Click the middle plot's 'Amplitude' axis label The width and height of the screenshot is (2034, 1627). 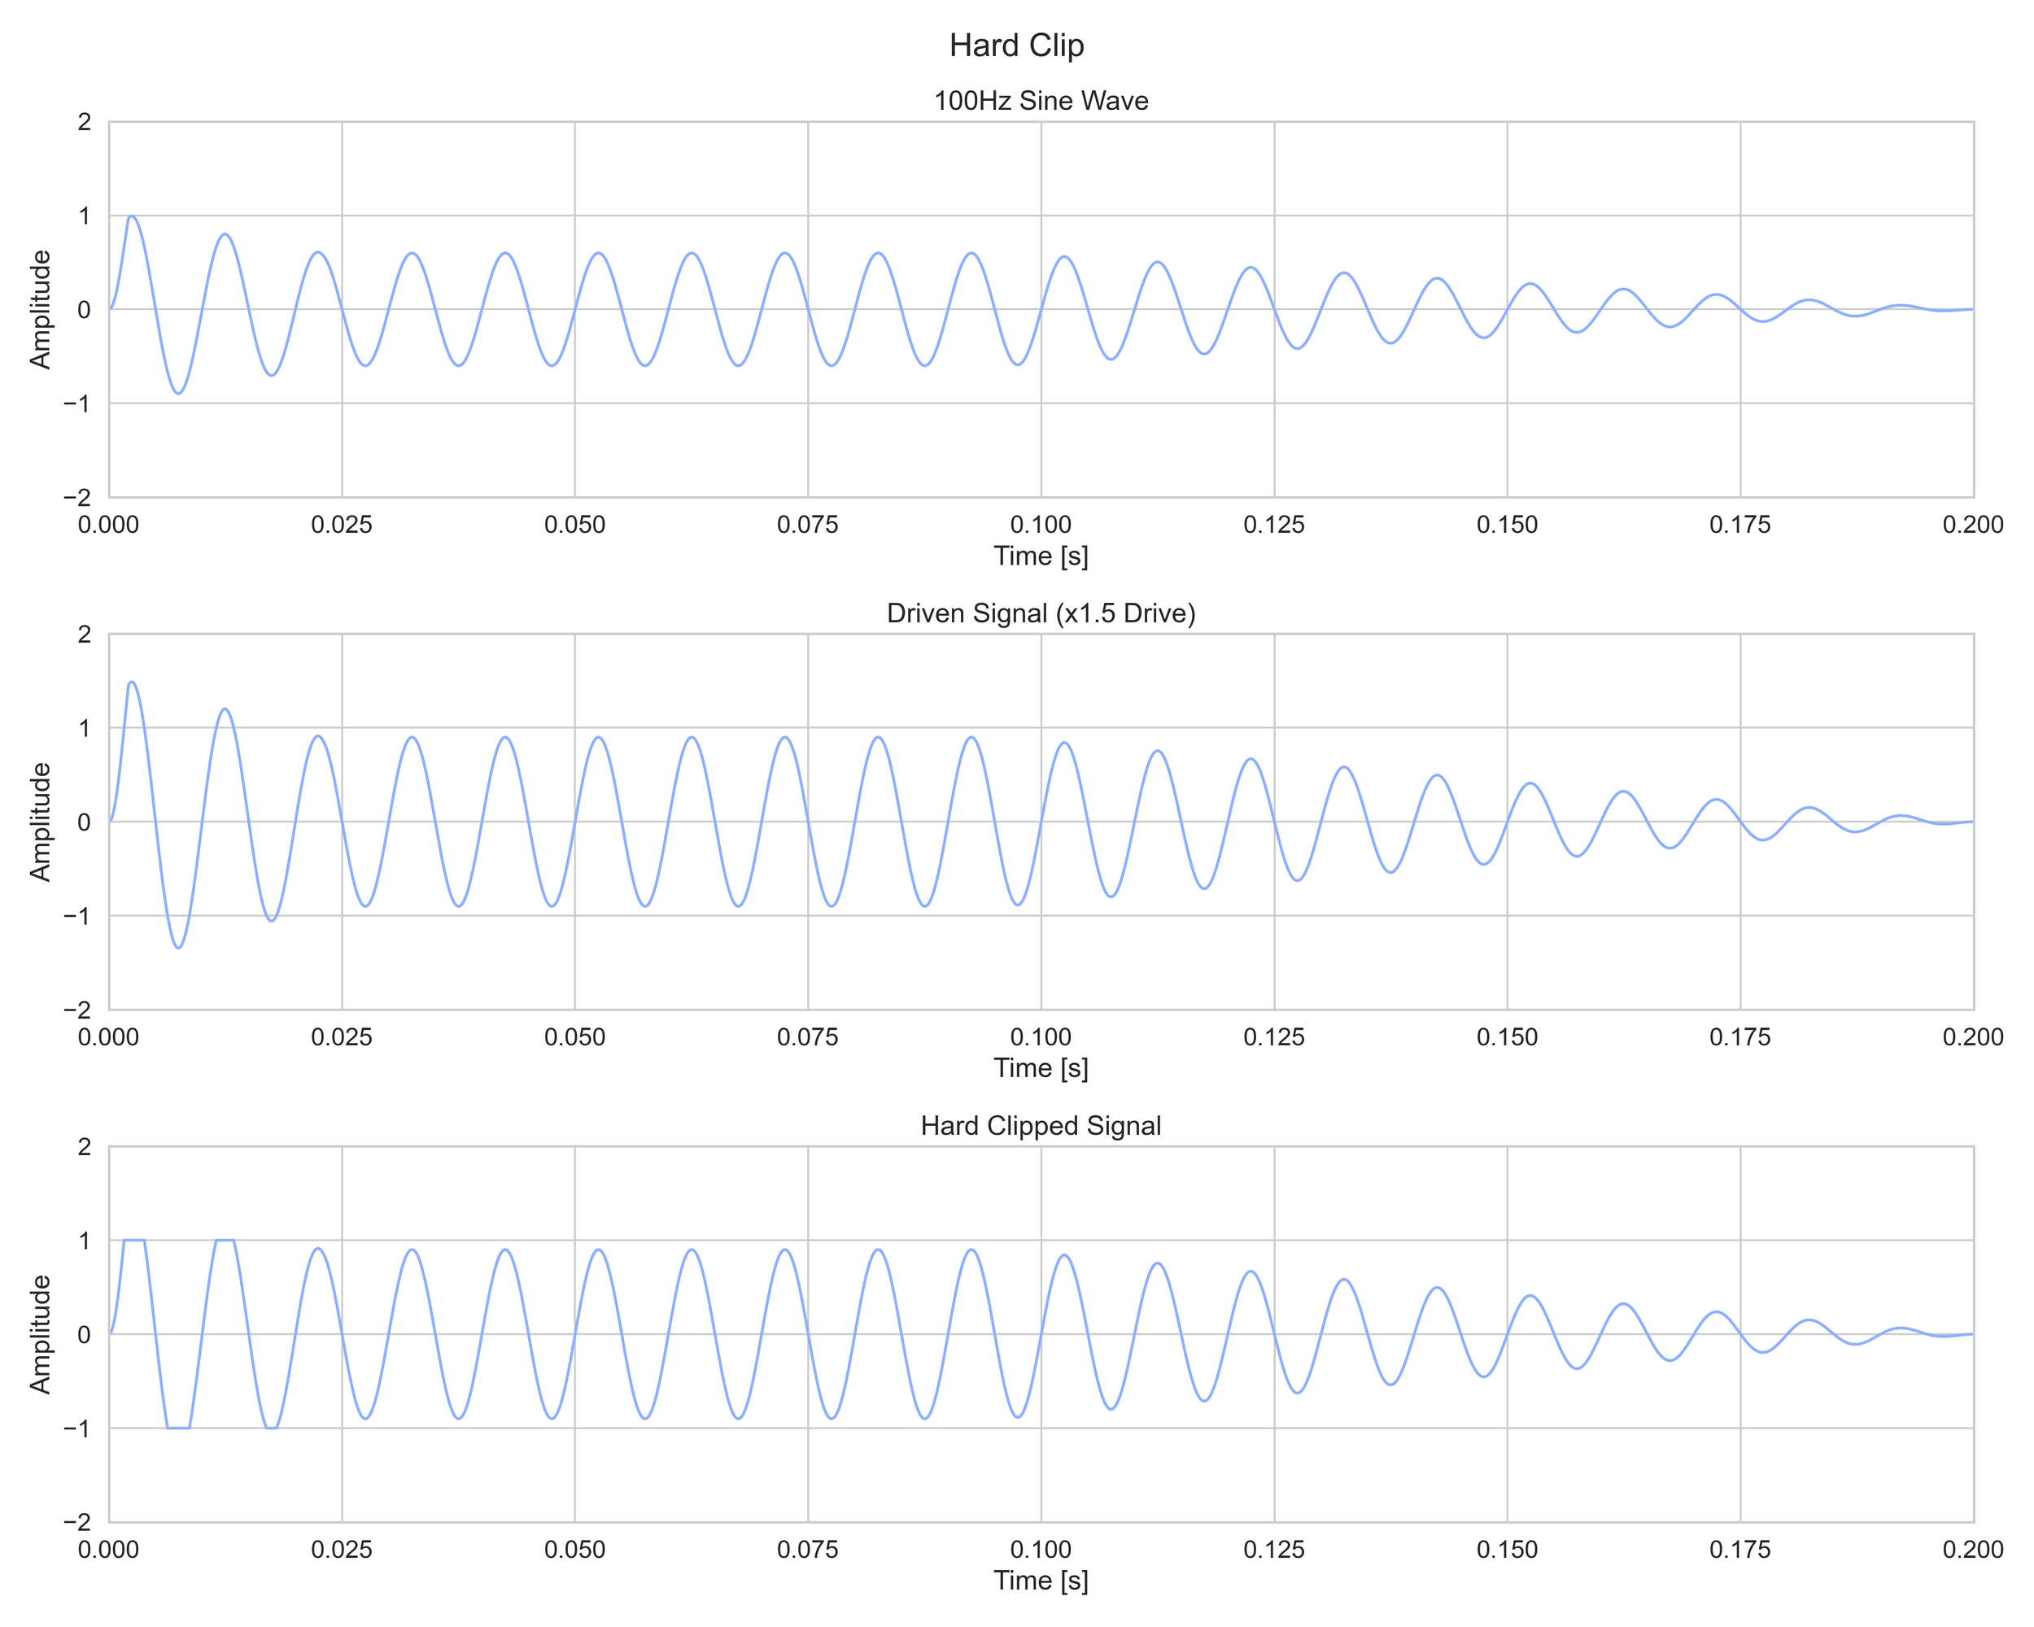pyautogui.click(x=41, y=822)
